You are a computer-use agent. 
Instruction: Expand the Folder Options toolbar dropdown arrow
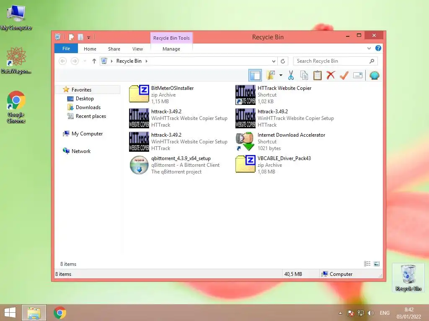pyautogui.click(x=281, y=75)
